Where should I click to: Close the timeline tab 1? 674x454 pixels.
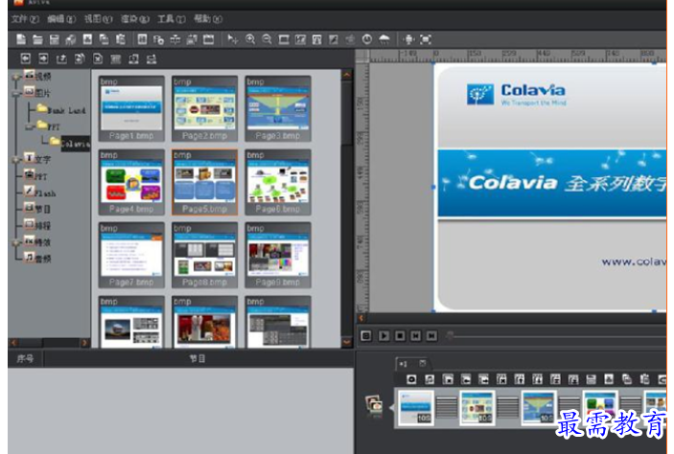423,363
